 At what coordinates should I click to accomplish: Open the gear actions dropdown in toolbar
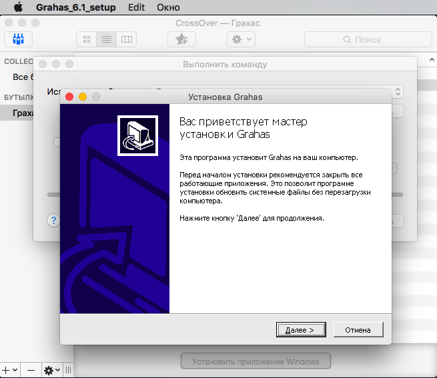point(241,39)
